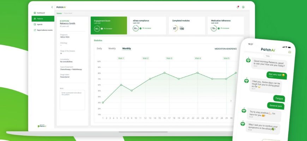
Task: Tap the bot avatar beside Try to stay positive
Action: [x=244, y=110]
